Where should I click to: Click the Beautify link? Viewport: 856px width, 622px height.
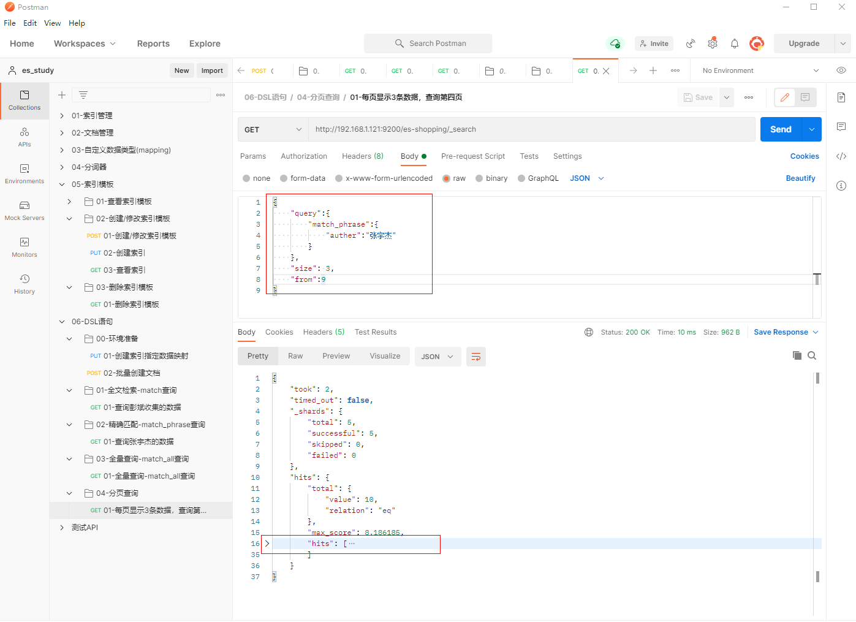800,178
